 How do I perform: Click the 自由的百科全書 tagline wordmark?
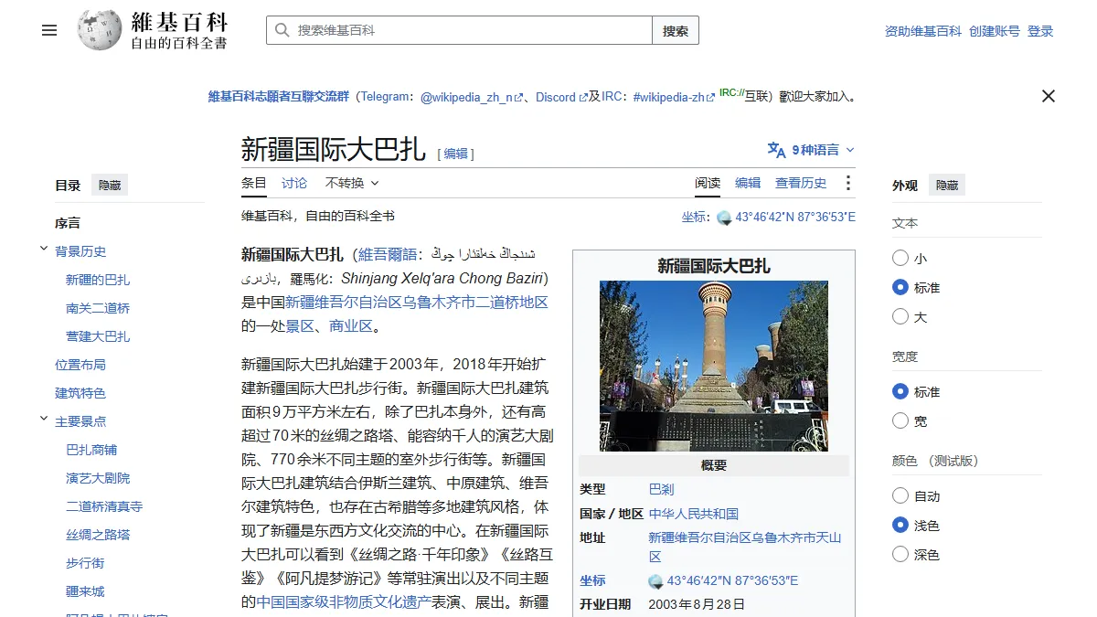178,43
